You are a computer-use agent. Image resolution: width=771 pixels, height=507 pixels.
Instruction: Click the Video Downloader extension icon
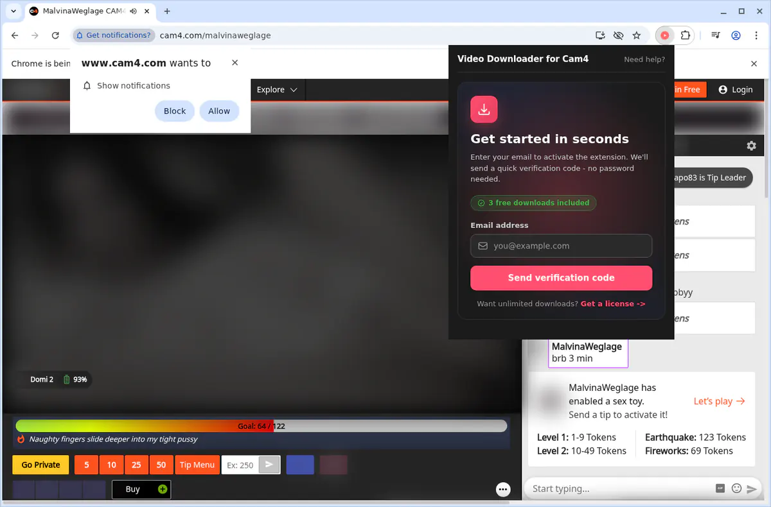click(x=665, y=35)
